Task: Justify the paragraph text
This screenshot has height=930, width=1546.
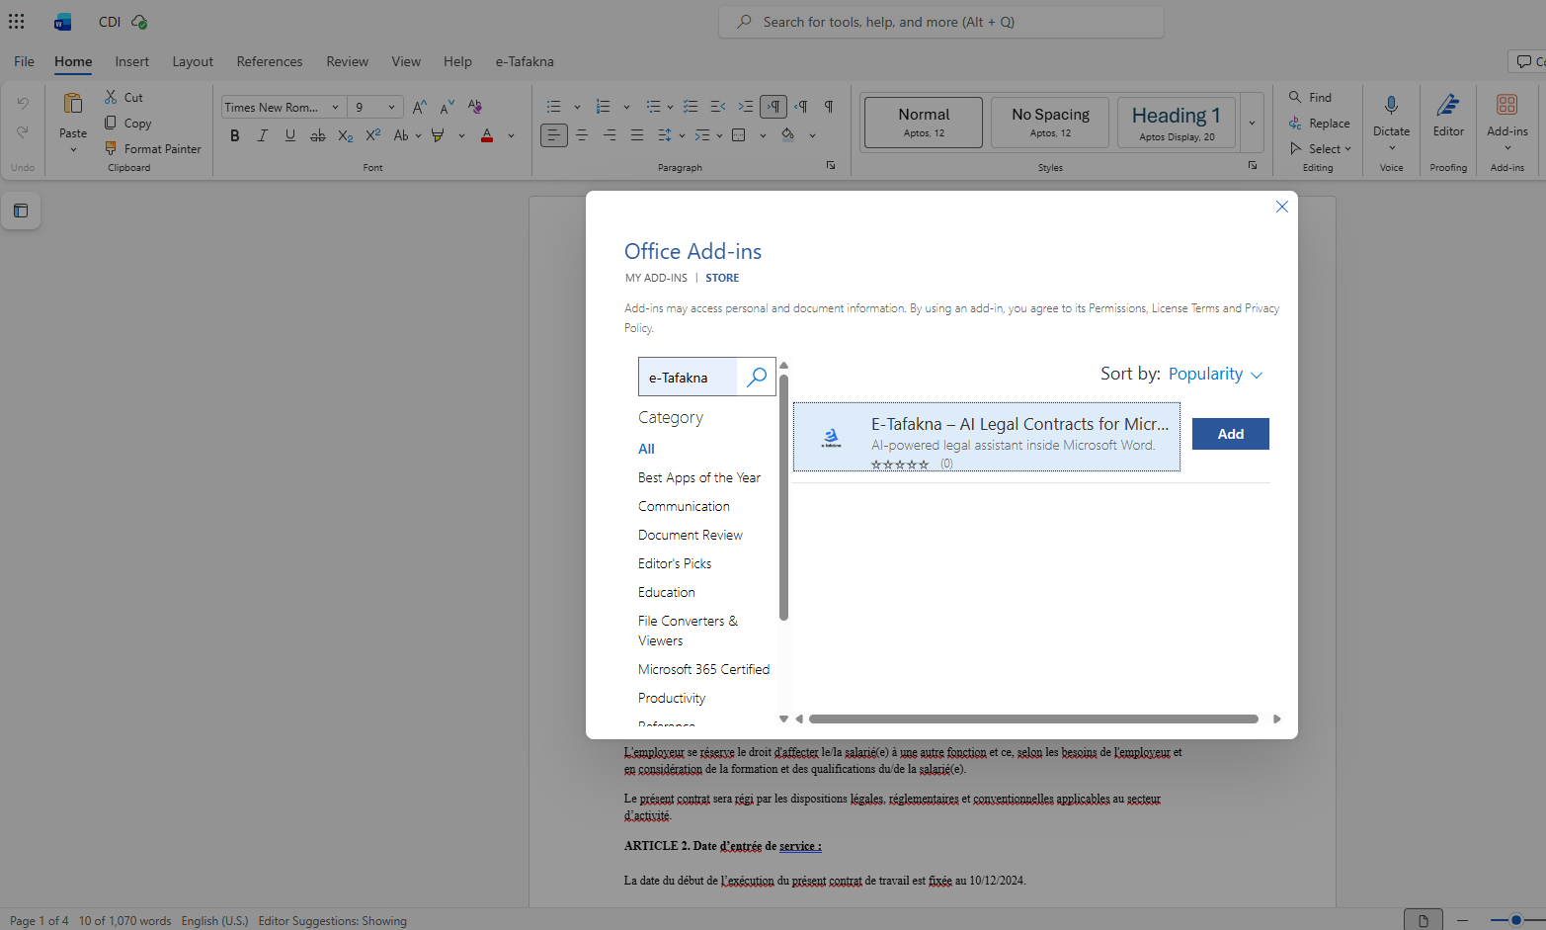Action: click(637, 135)
